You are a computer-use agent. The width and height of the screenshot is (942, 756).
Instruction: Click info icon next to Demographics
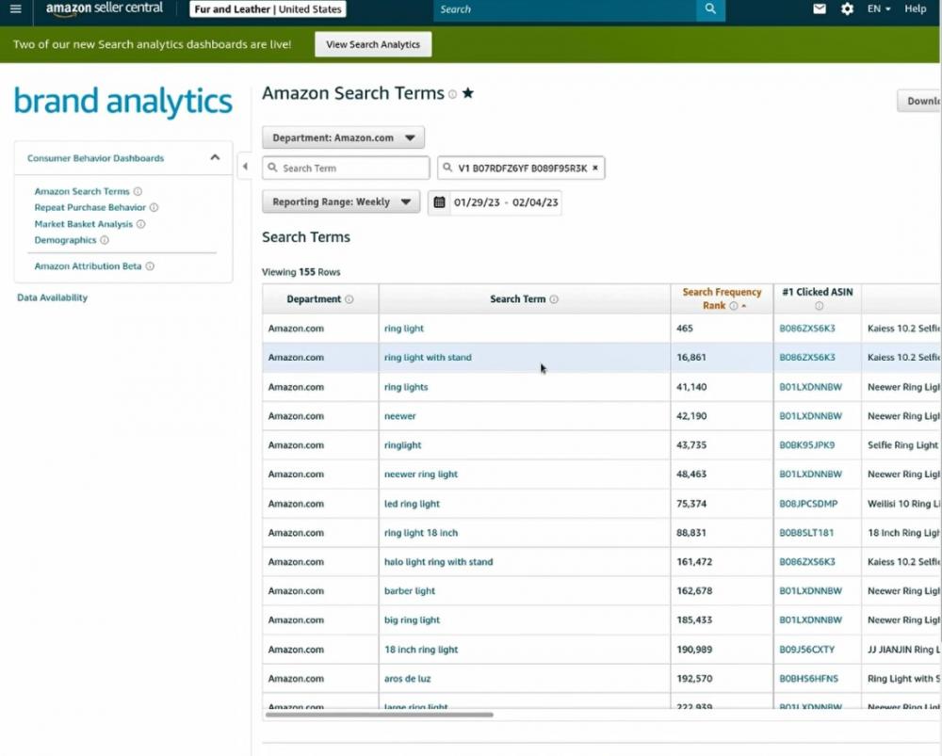[105, 240]
